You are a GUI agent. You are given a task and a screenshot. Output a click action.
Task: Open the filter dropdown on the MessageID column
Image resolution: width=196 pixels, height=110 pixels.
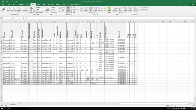pyautogui.click(x=20, y=37)
